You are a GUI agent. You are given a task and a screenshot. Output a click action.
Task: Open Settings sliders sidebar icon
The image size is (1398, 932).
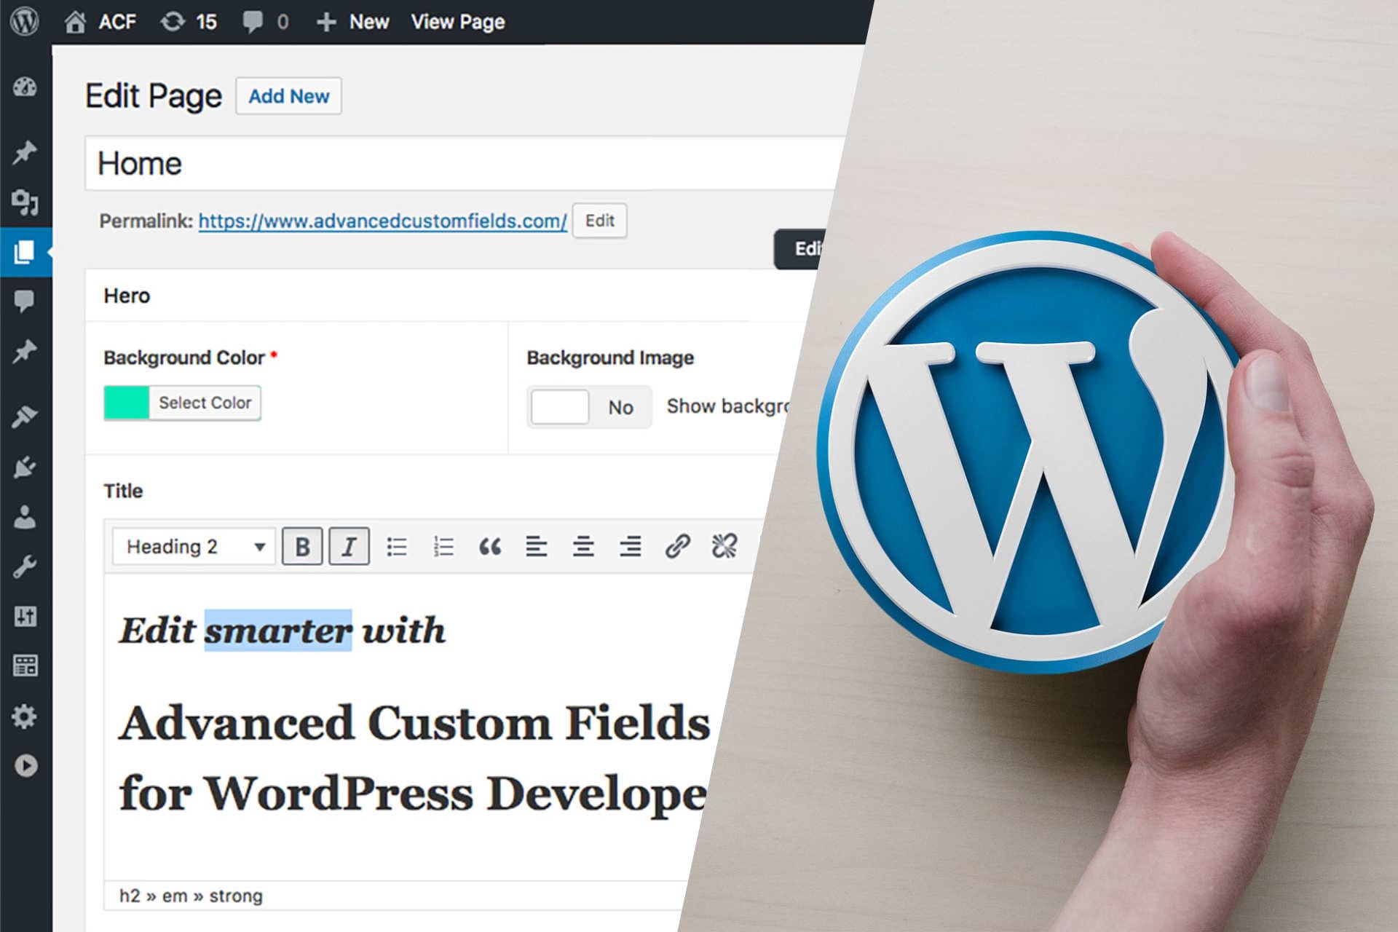coord(25,617)
